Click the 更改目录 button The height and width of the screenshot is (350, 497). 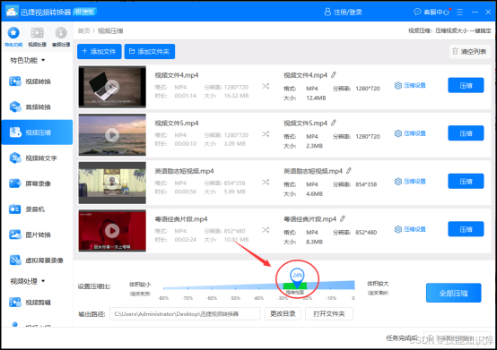point(283,313)
